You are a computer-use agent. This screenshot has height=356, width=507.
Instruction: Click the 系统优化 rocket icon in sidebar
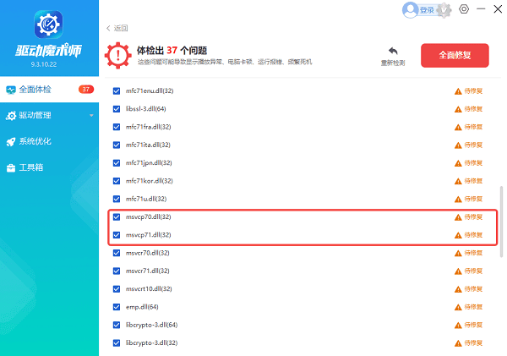point(11,141)
